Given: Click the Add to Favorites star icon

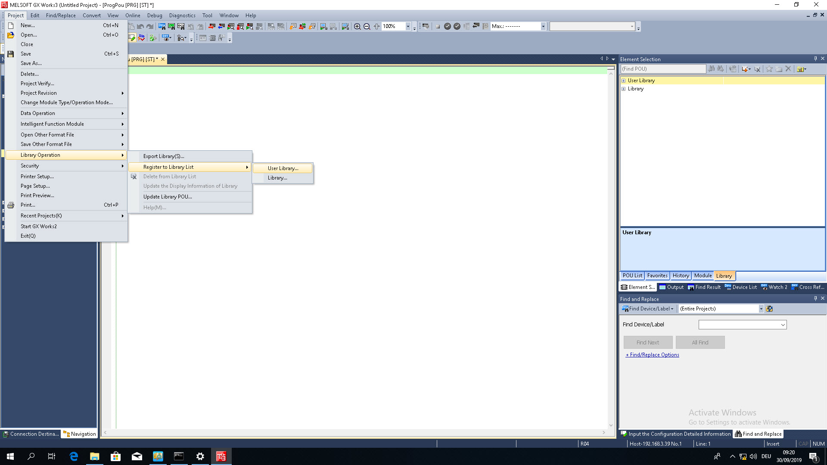Looking at the screenshot, I should tap(769, 69).
